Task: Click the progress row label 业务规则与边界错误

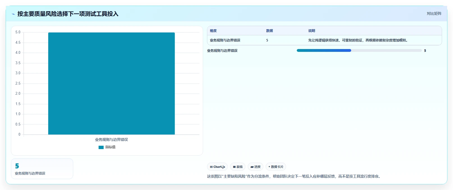Action: [222, 51]
